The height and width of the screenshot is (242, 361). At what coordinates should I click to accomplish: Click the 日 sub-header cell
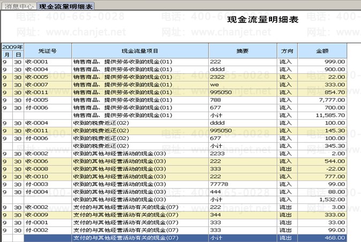[18, 54]
